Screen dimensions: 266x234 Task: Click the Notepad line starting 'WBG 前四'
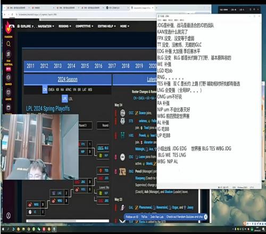pos(173,116)
